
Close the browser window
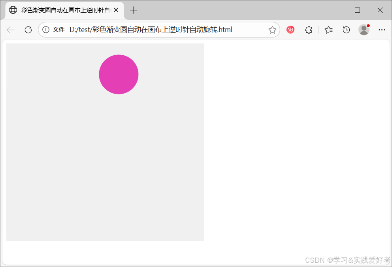click(x=380, y=10)
